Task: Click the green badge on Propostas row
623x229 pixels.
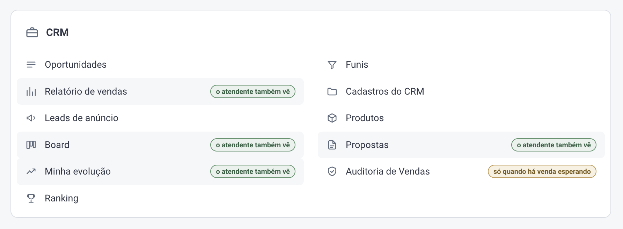Action: 554,145
